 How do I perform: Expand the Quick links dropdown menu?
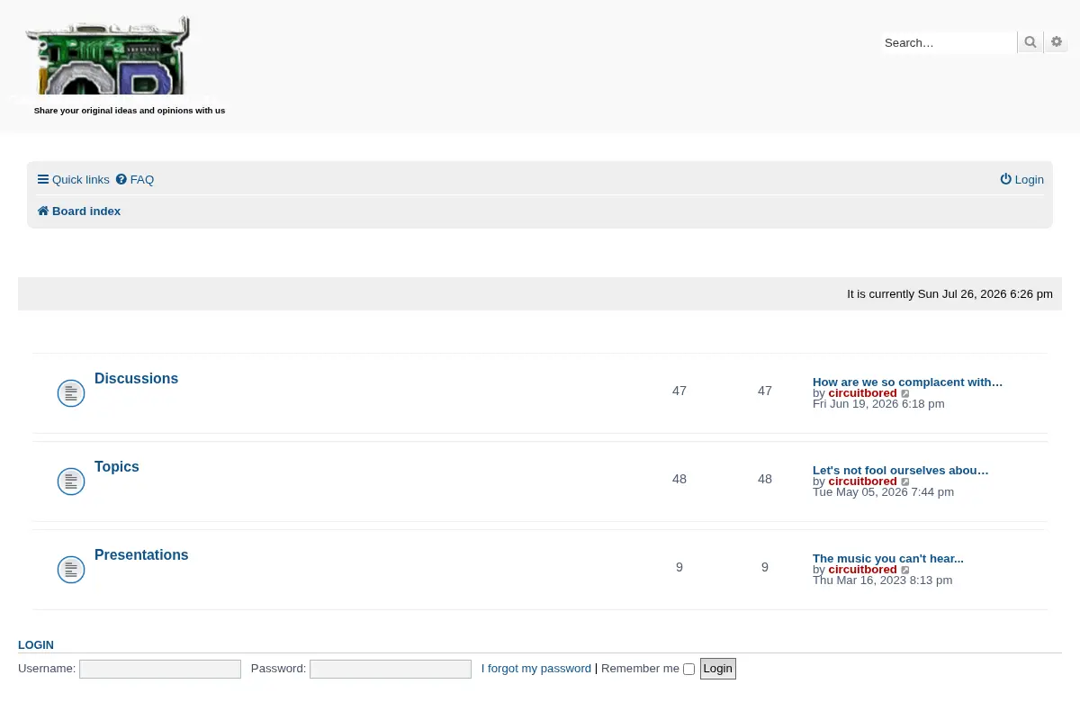73,179
